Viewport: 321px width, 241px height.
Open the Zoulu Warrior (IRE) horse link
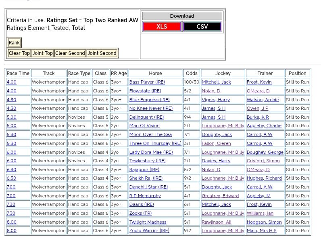pyautogui.click(x=149, y=231)
